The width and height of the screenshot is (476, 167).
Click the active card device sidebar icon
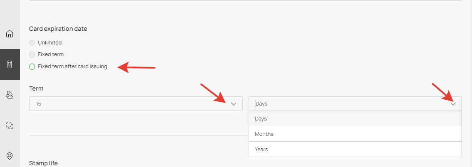pyautogui.click(x=10, y=64)
